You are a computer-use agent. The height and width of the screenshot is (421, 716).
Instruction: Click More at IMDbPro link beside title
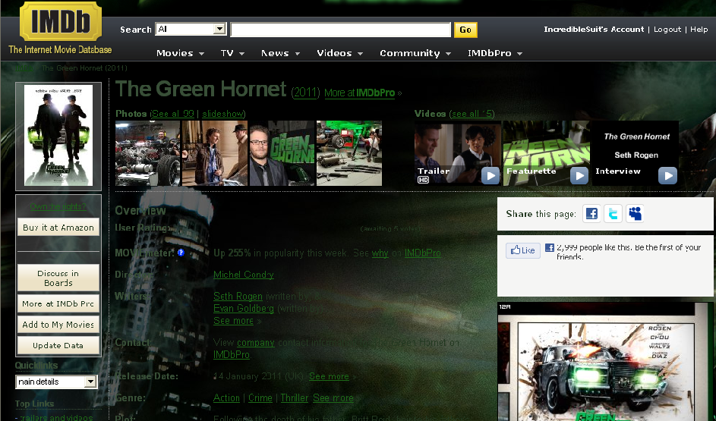tap(359, 93)
